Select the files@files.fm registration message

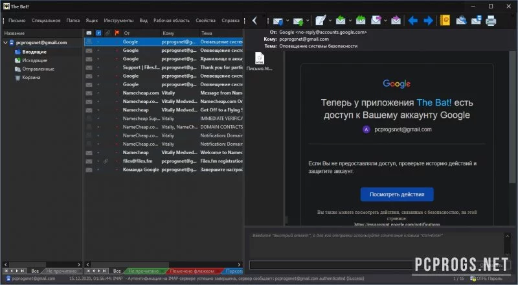coord(164,161)
